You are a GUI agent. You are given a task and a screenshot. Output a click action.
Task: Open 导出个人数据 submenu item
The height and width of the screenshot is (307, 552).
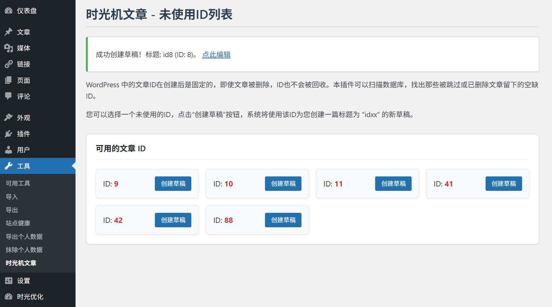click(24, 237)
